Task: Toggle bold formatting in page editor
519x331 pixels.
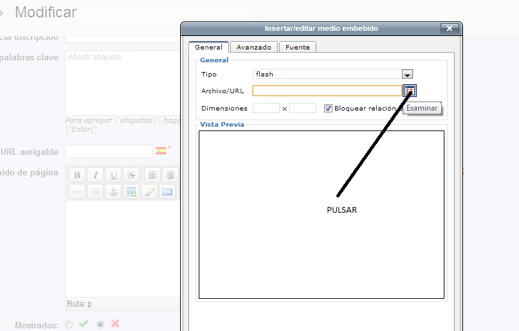Action: [x=77, y=175]
